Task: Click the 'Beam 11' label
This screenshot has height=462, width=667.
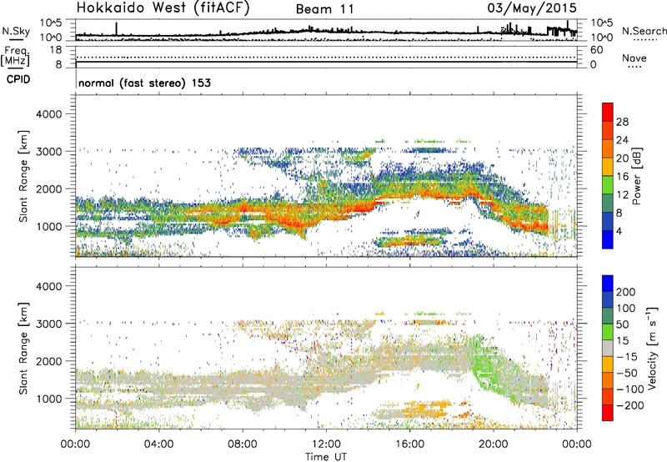Action: pos(325,9)
